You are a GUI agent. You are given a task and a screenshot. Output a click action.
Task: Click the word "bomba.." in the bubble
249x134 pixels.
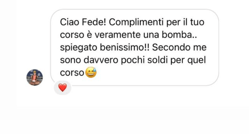click(179, 35)
